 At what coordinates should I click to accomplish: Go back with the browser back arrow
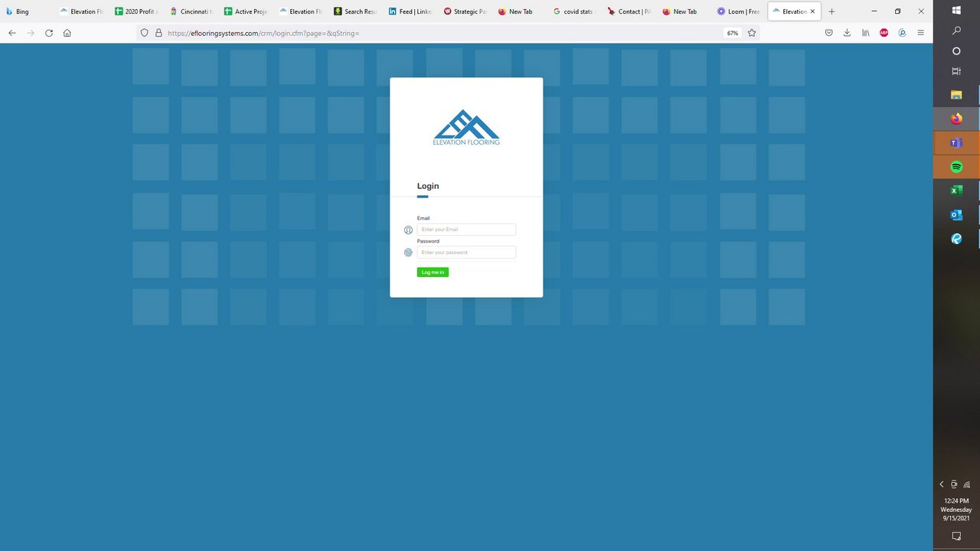click(x=12, y=33)
